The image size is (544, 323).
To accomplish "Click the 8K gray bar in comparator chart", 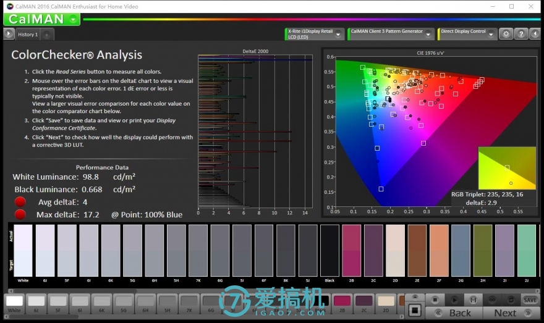I will tap(286, 251).
